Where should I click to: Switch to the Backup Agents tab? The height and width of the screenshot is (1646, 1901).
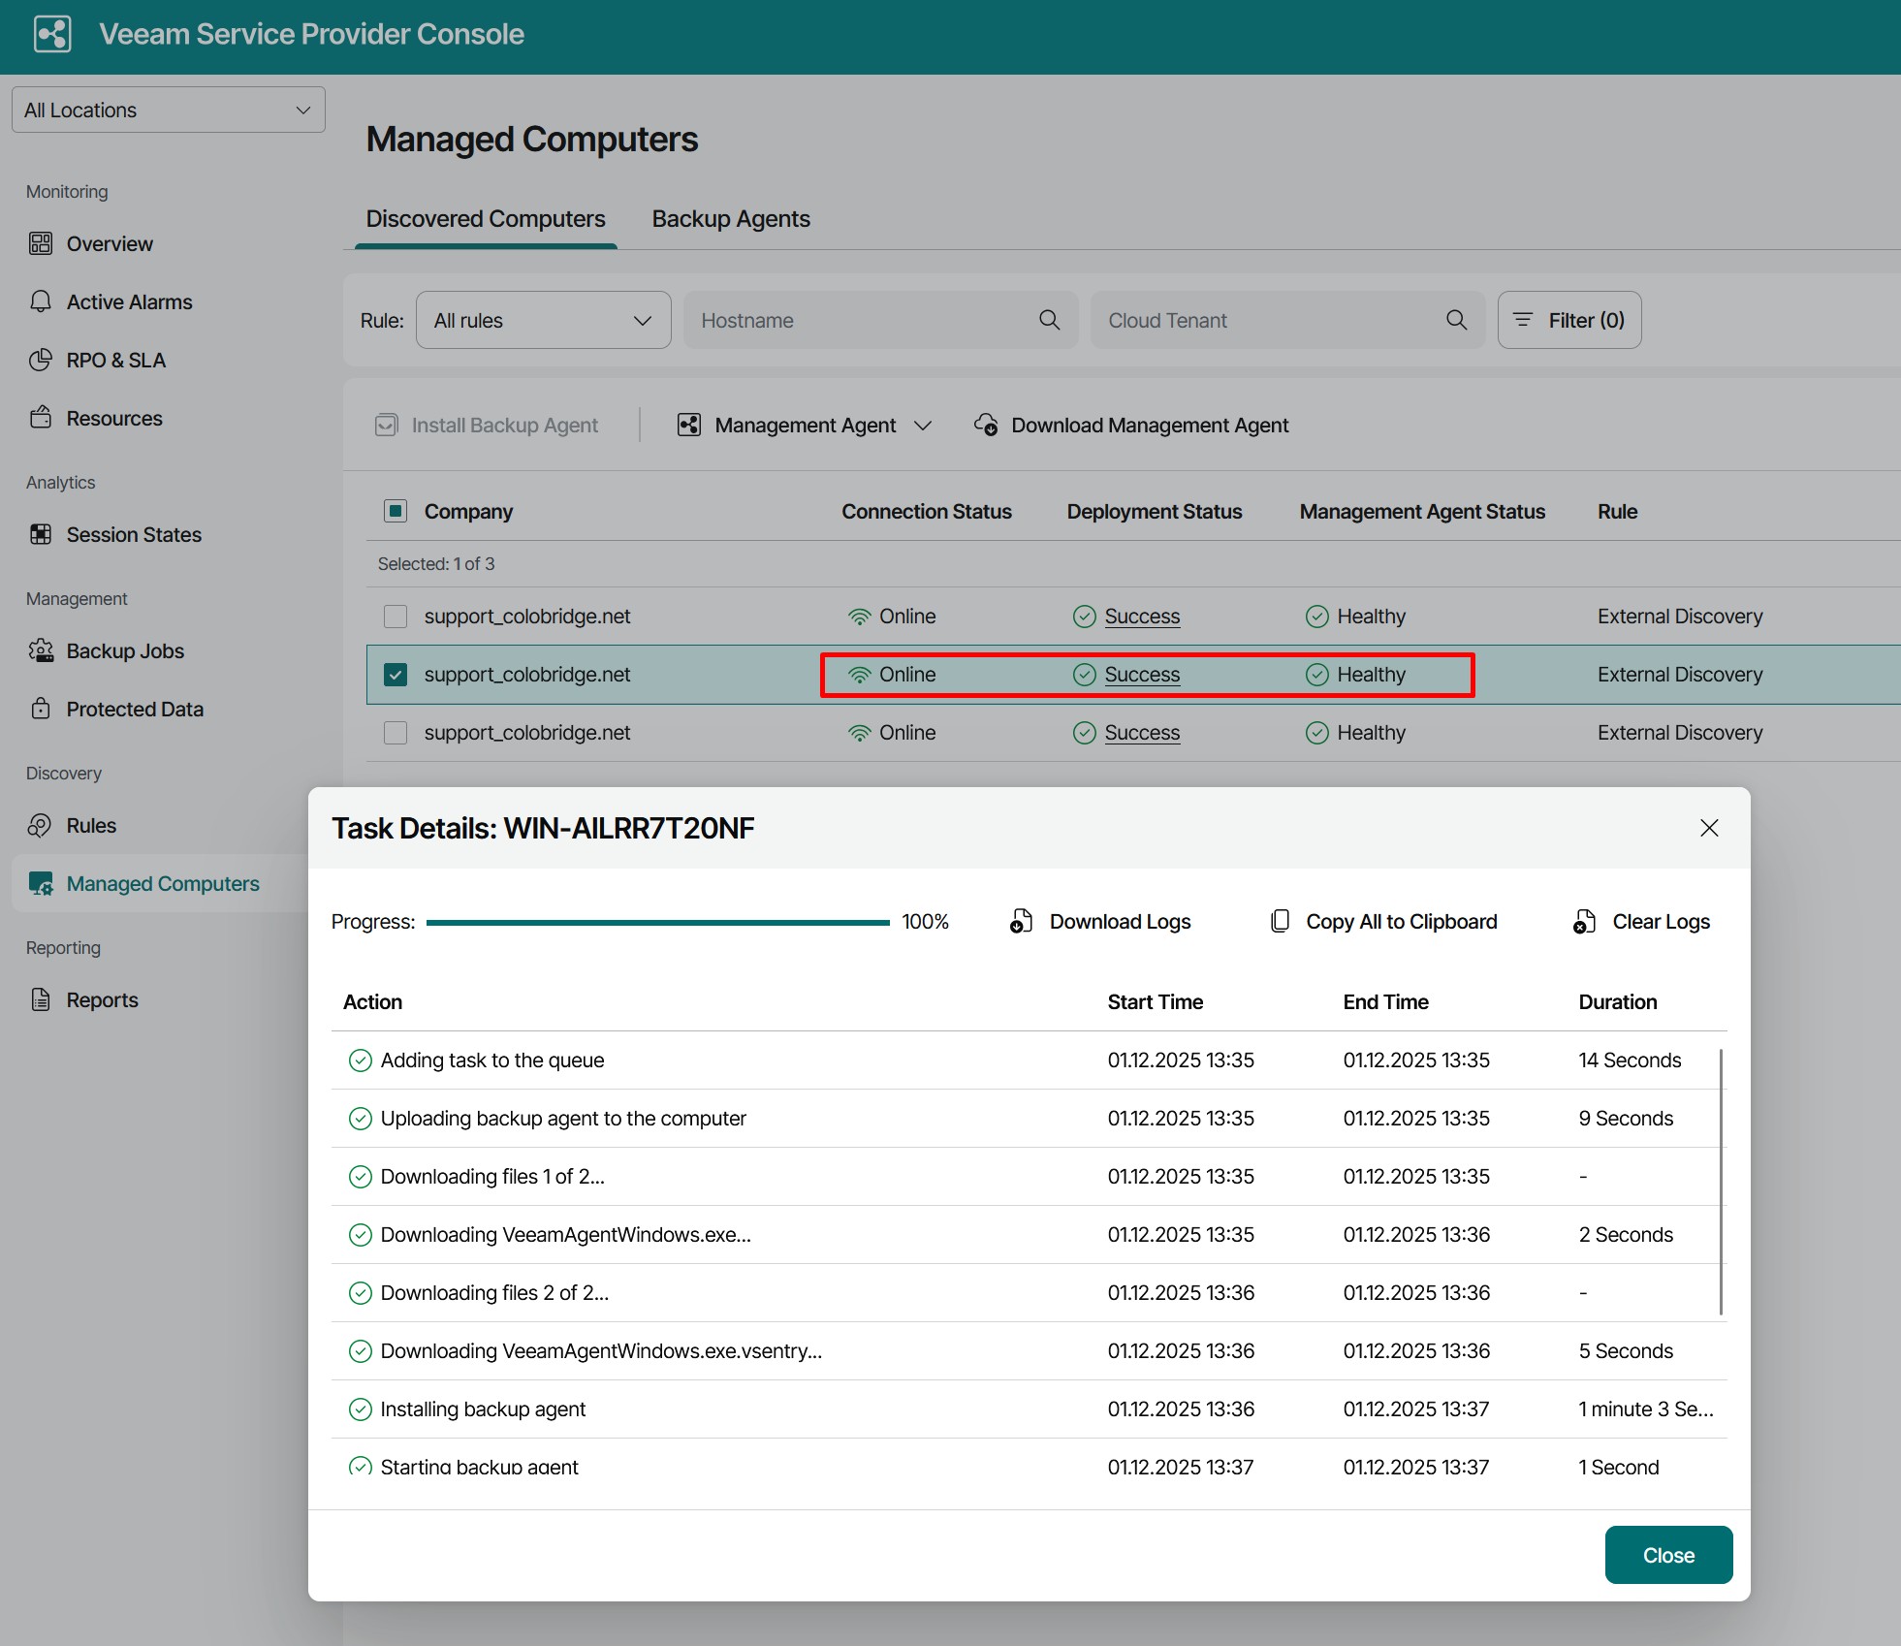(x=730, y=219)
